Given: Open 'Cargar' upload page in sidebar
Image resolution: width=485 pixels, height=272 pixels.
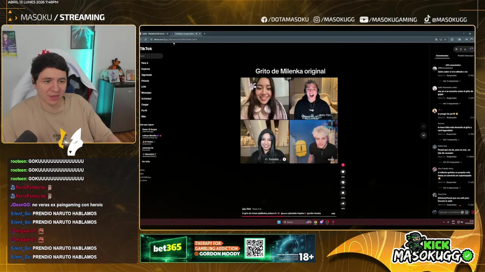Looking at the screenshot, I should tap(145, 105).
